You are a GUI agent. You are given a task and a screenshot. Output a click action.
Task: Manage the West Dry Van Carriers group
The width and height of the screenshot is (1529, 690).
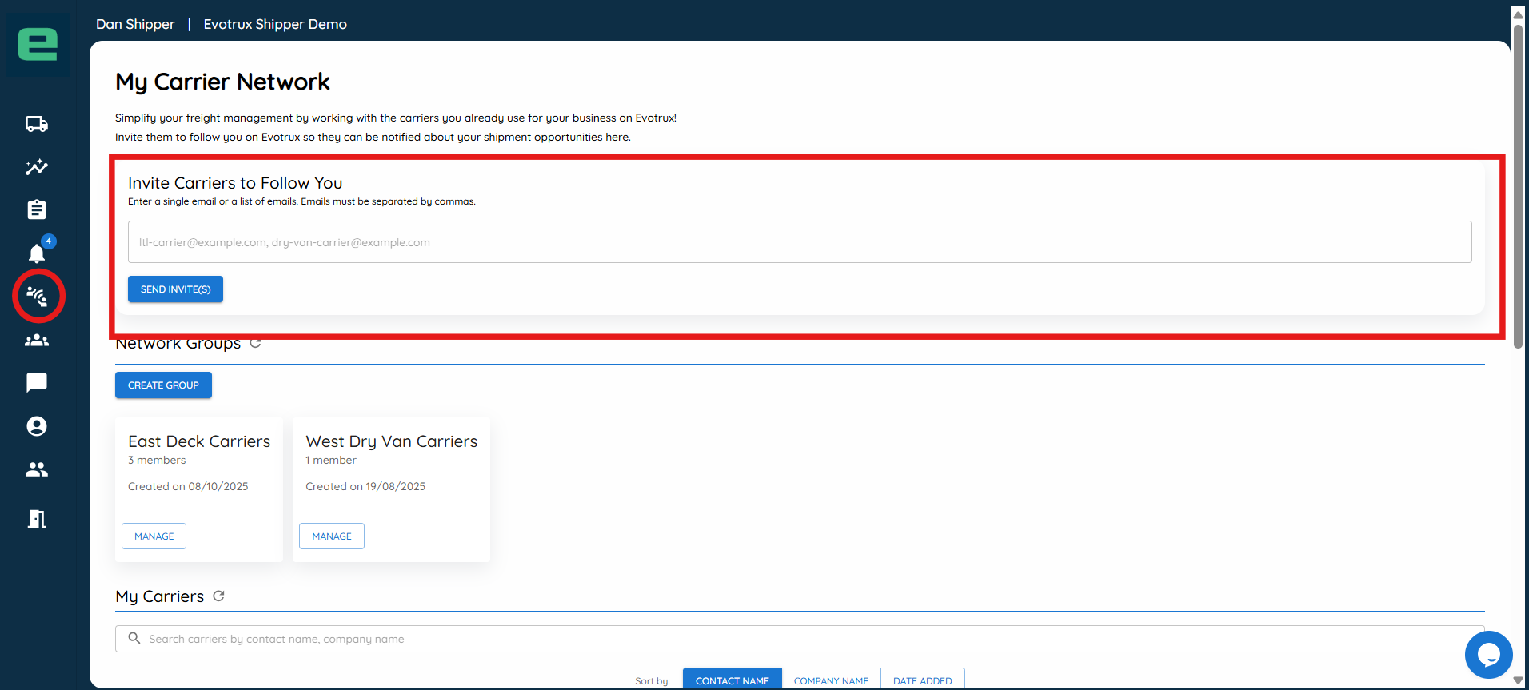(x=332, y=536)
